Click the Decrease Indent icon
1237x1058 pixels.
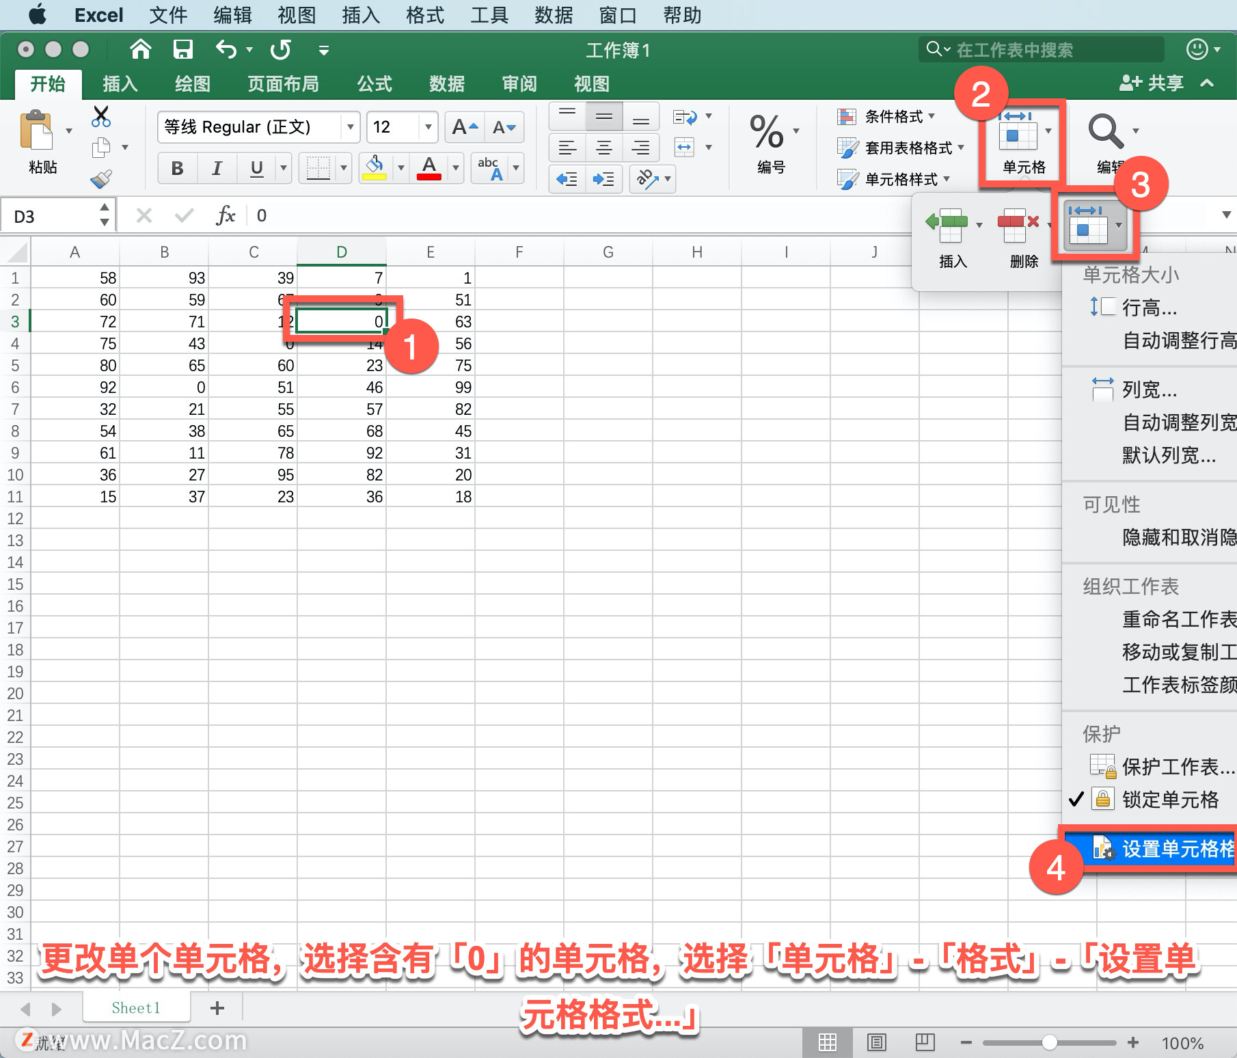pos(567,179)
